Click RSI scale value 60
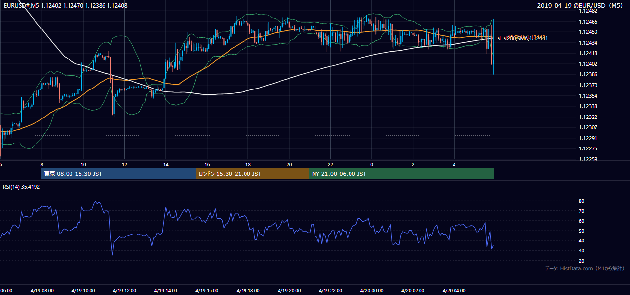 coord(582,221)
